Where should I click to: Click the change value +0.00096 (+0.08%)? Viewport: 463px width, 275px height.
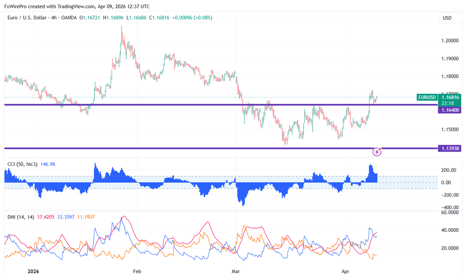tap(192, 18)
